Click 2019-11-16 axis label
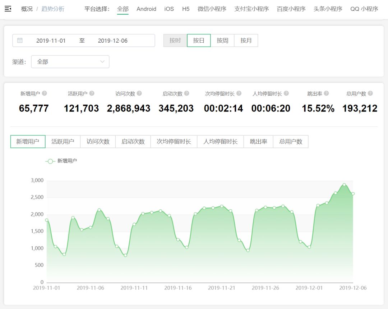This screenshot has width=388, height=309. (178, 288)
